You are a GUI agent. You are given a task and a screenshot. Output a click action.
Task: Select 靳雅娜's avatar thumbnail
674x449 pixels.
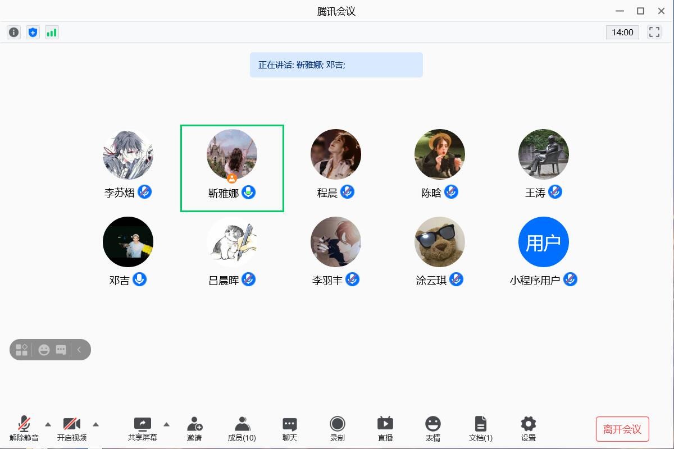pos(231,154)
